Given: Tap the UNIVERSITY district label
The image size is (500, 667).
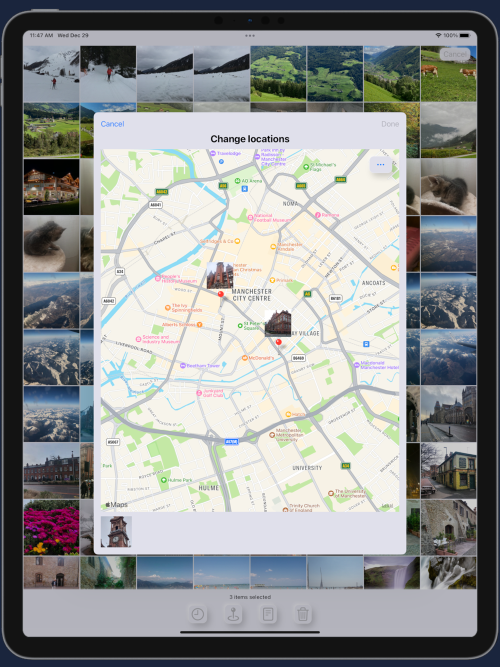Looking at the screenshot, I should [x=307, y=468].
